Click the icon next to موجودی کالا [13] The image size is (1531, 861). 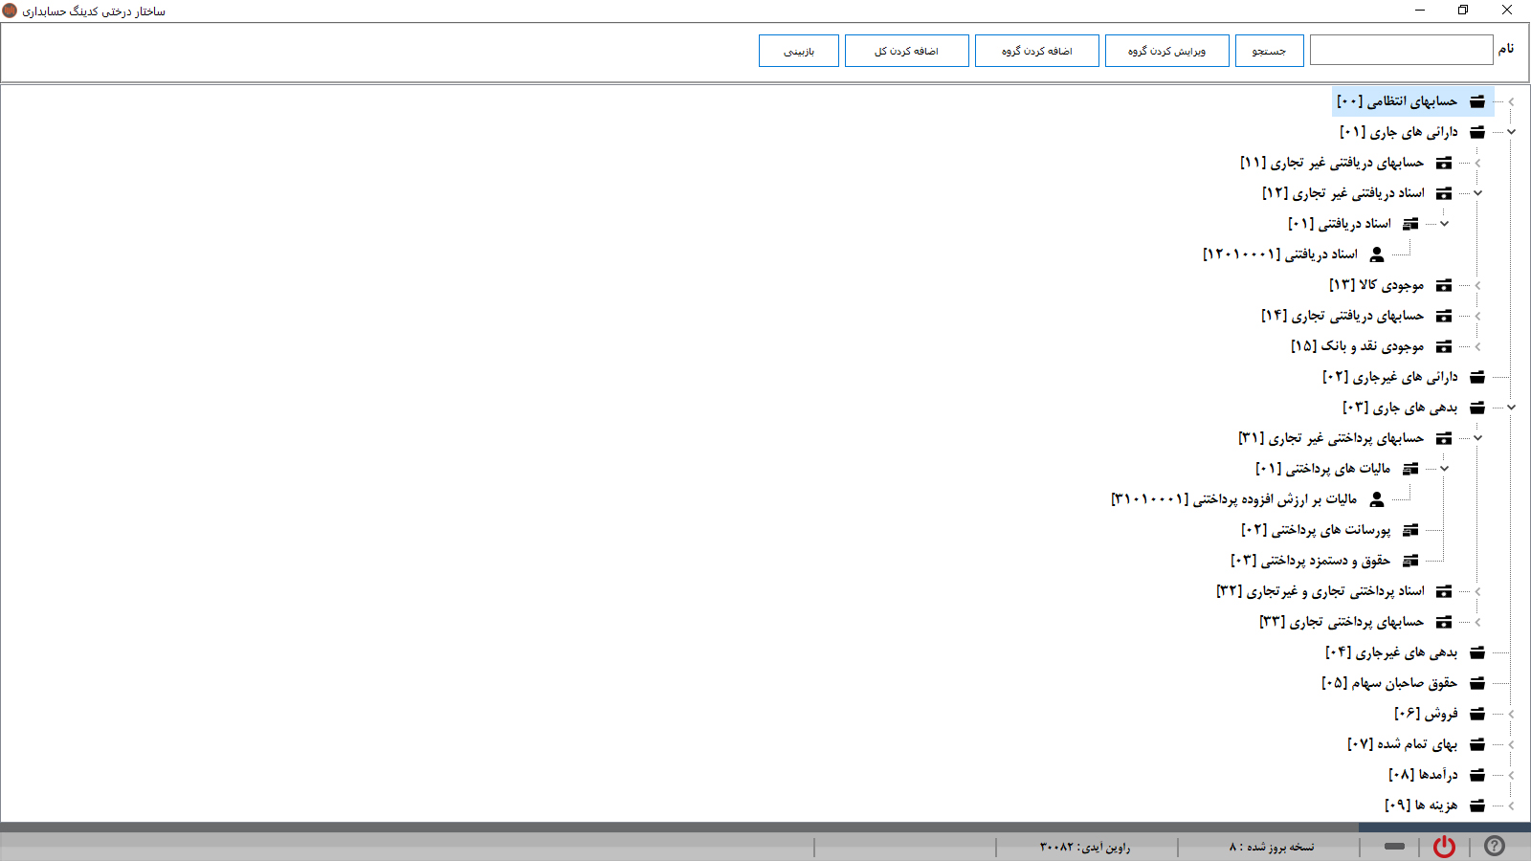[1444, 285]
